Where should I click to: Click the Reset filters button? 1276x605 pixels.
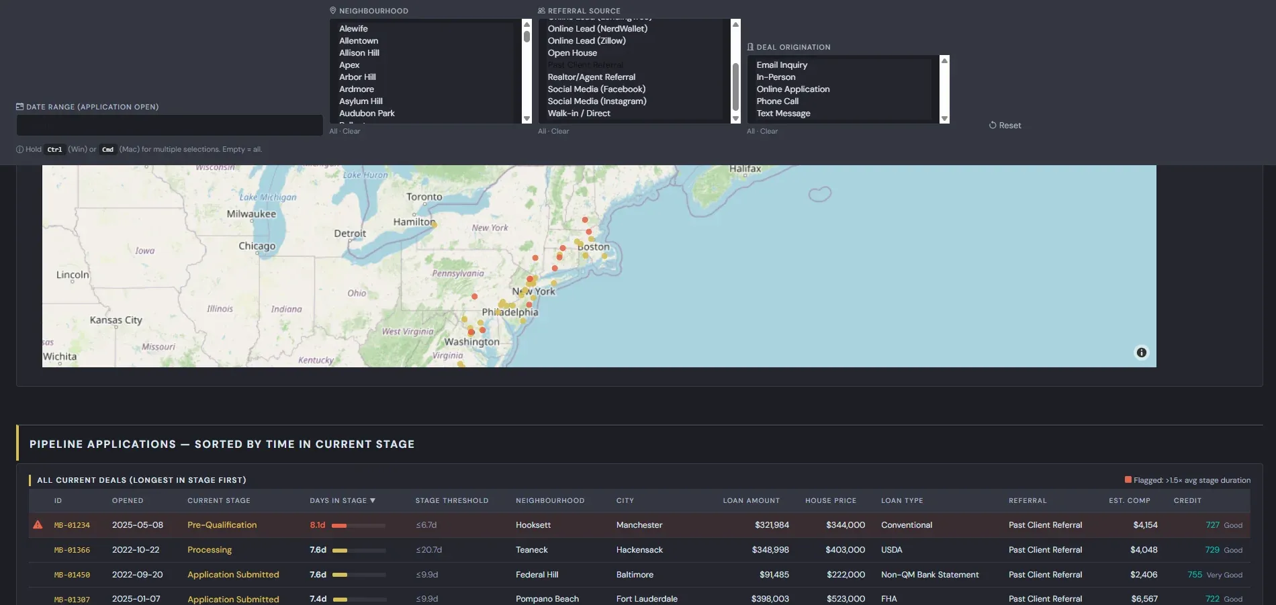point(1005,126)
